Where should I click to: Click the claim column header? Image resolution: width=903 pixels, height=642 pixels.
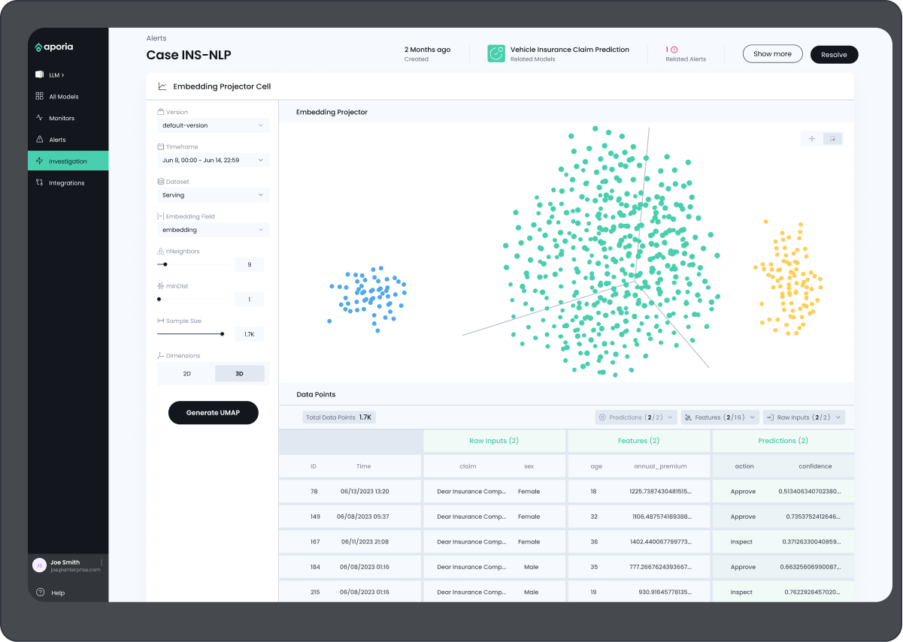point(468,466)
